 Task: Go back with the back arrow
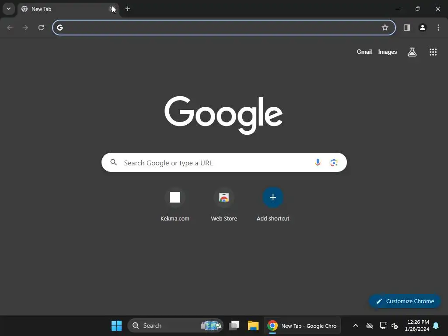click(10, 28)
